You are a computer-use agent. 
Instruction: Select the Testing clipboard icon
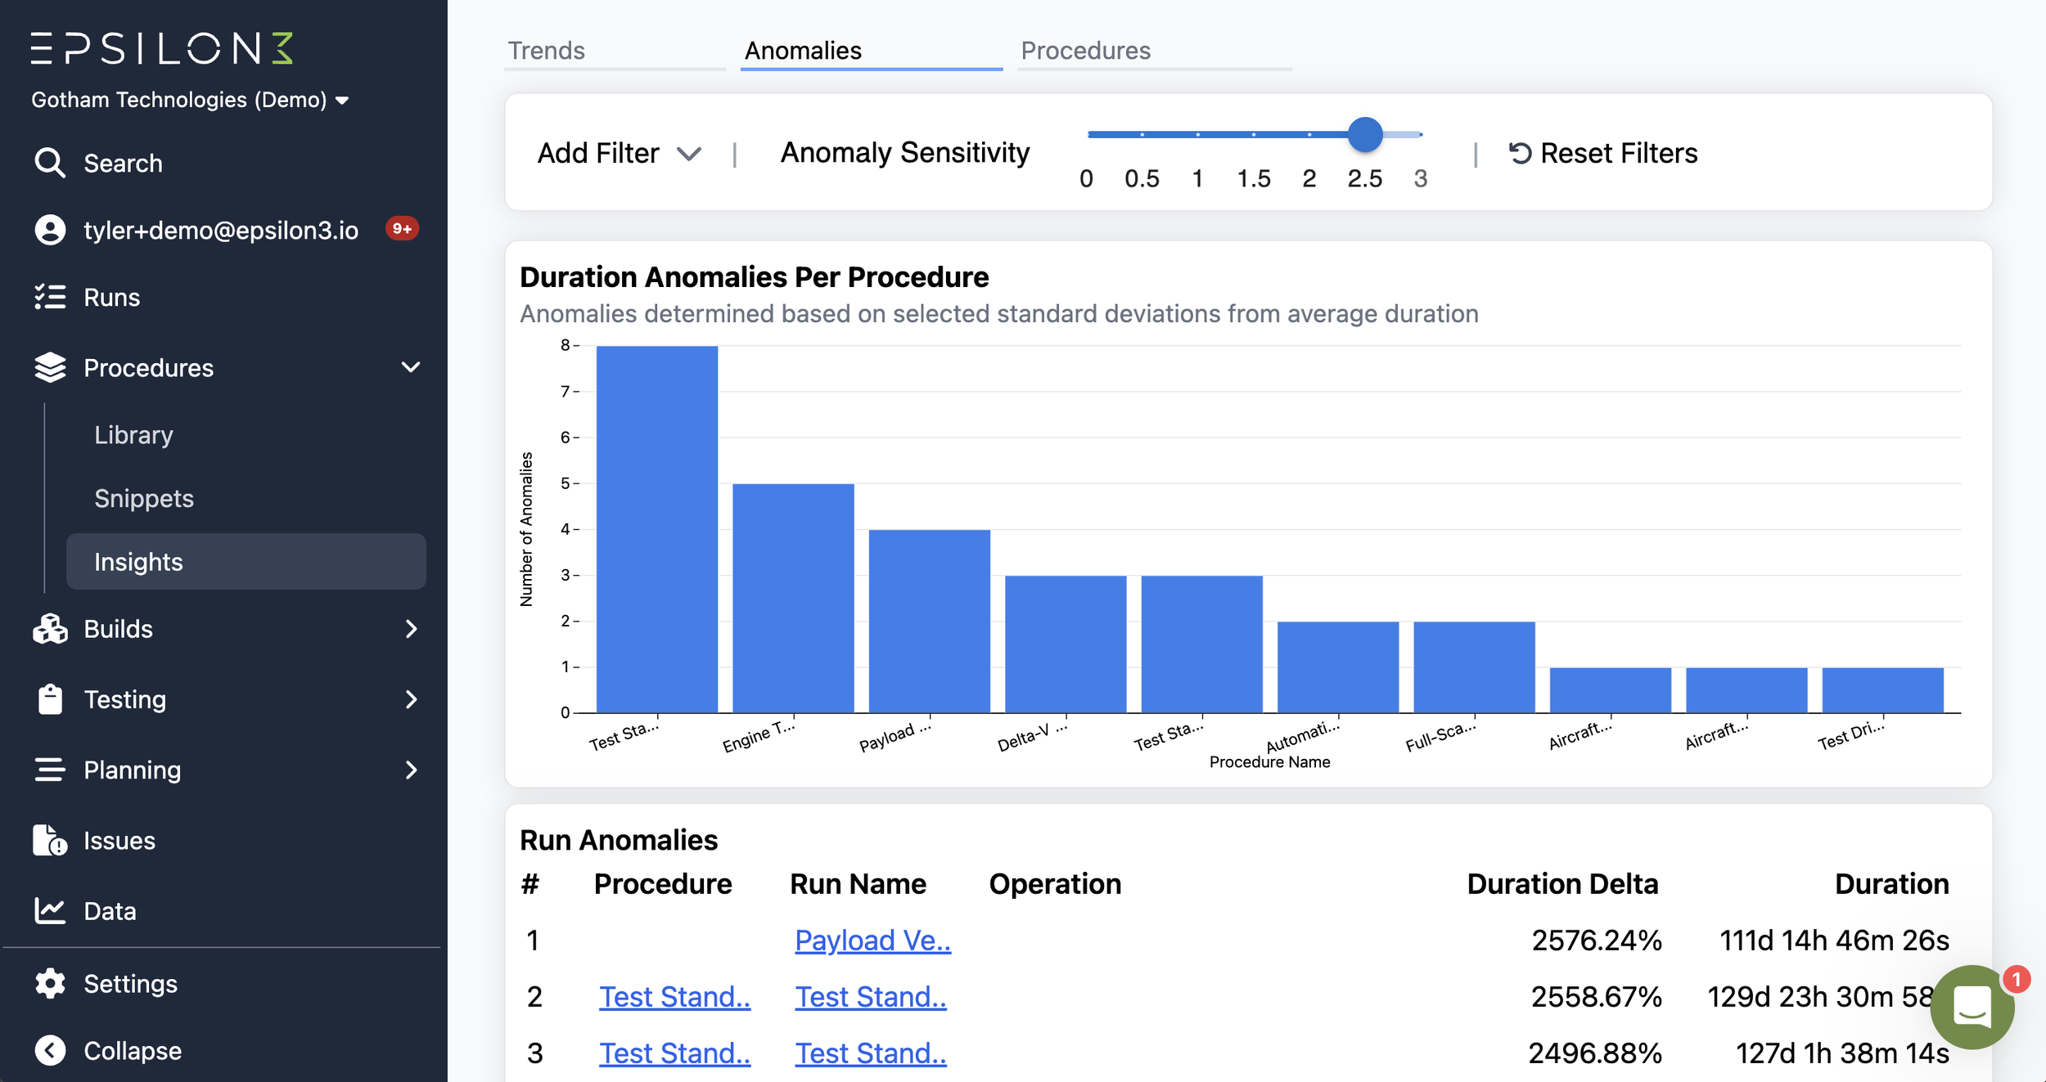coord(50,699)
